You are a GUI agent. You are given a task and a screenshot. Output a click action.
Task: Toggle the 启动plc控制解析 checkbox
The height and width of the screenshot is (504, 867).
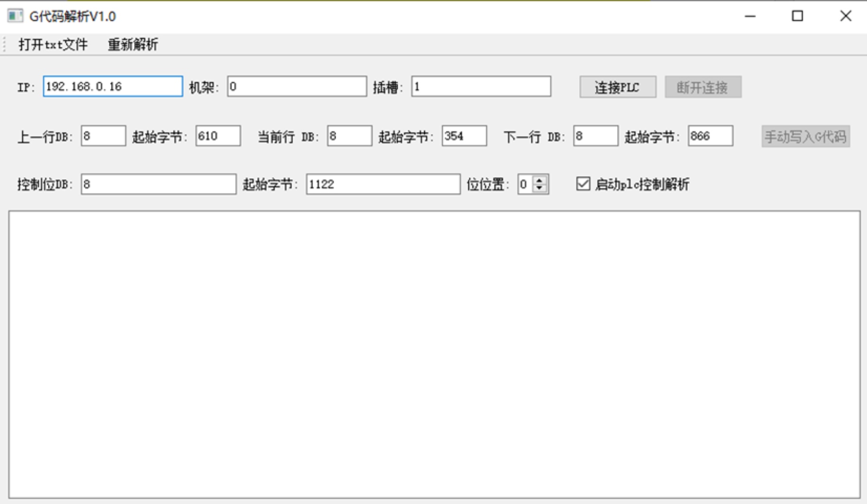tap(583, 184)
